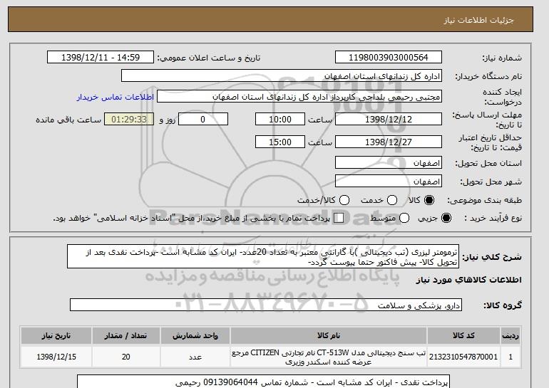Click the طبقه بندی موضوعی label
Image resolution: width=549 pixels, height=388 pixels.
point(485,200)
